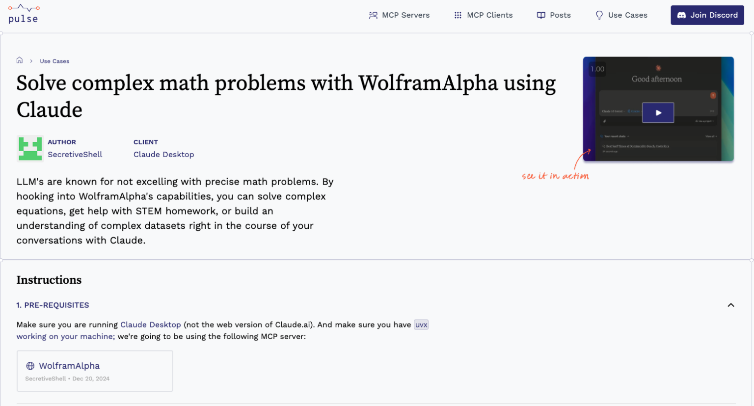Select Use Cases in the breadcrumb trail

pos(54,61)
